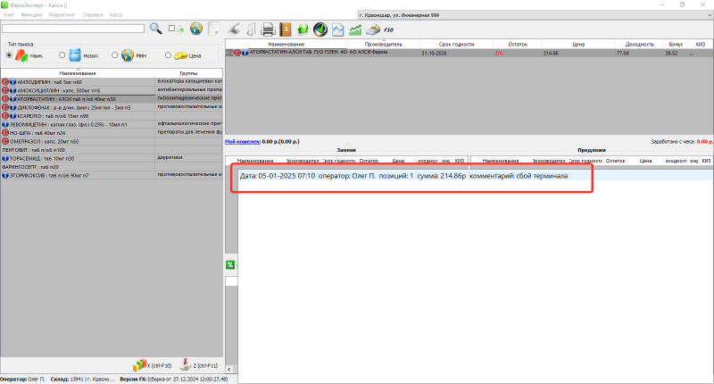Click the blue info icon of АМОКСИЦИЛЛИН row
This screenshot has height=384, width=714.
pos(12,90)
